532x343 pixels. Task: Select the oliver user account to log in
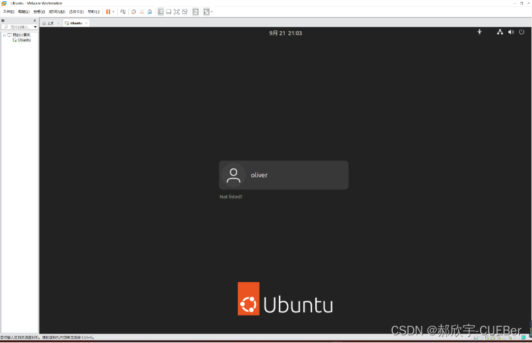(x=284, y=175)
